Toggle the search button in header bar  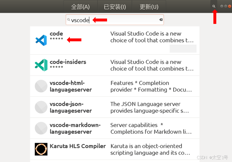pos(214,6)
